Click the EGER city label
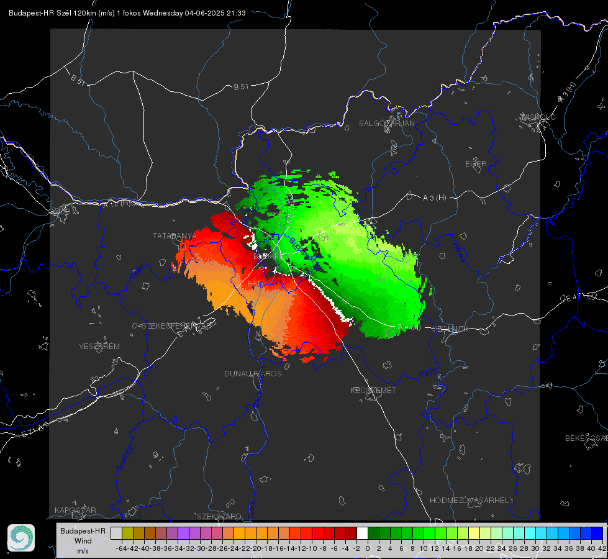This screenshot has width=608, height=559. (x=476, y=164)
